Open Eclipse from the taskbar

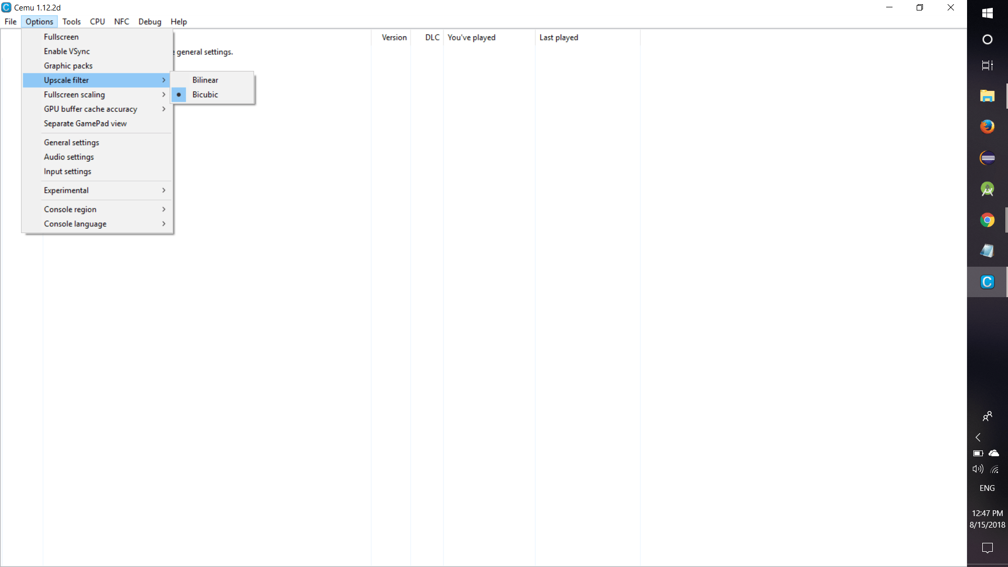tap(988, 158)
